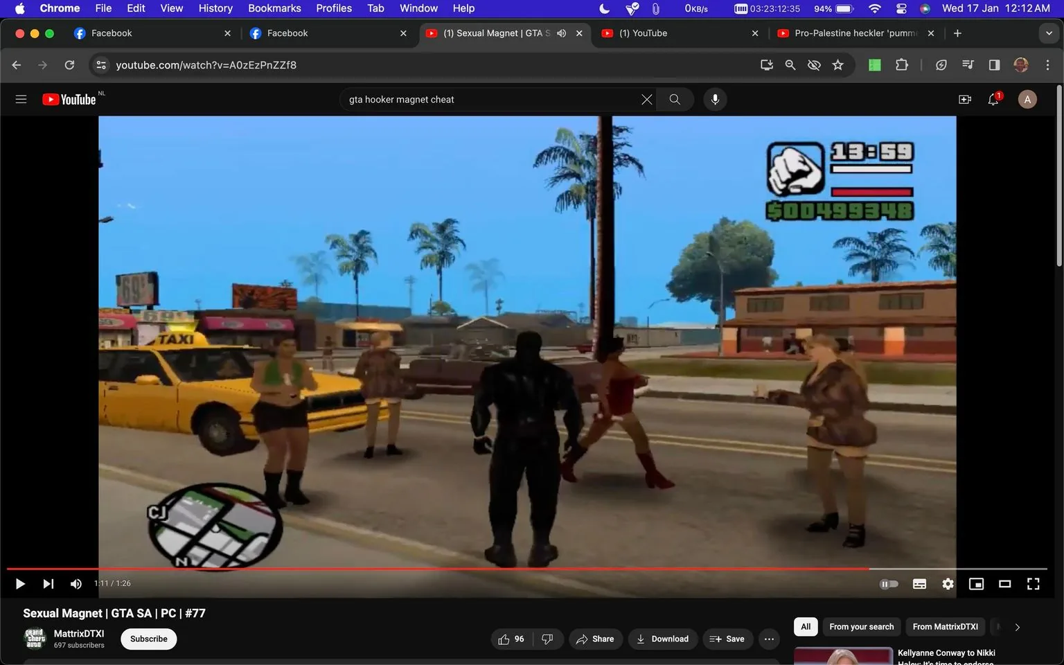1064x665 pixels.
Task: Open Chrome's three-dot menu
Action: pos(1048,64)
